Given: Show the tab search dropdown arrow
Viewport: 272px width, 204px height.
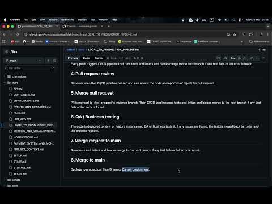Looking at the screenshot, I should 268,27.
